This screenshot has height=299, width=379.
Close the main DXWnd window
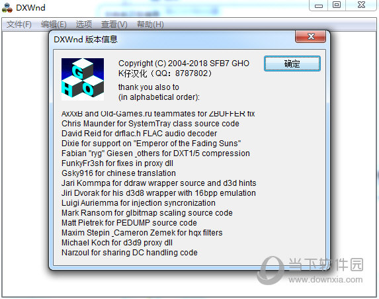(x=361, y=5)
